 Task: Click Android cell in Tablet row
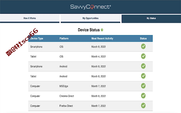(63, 76)
